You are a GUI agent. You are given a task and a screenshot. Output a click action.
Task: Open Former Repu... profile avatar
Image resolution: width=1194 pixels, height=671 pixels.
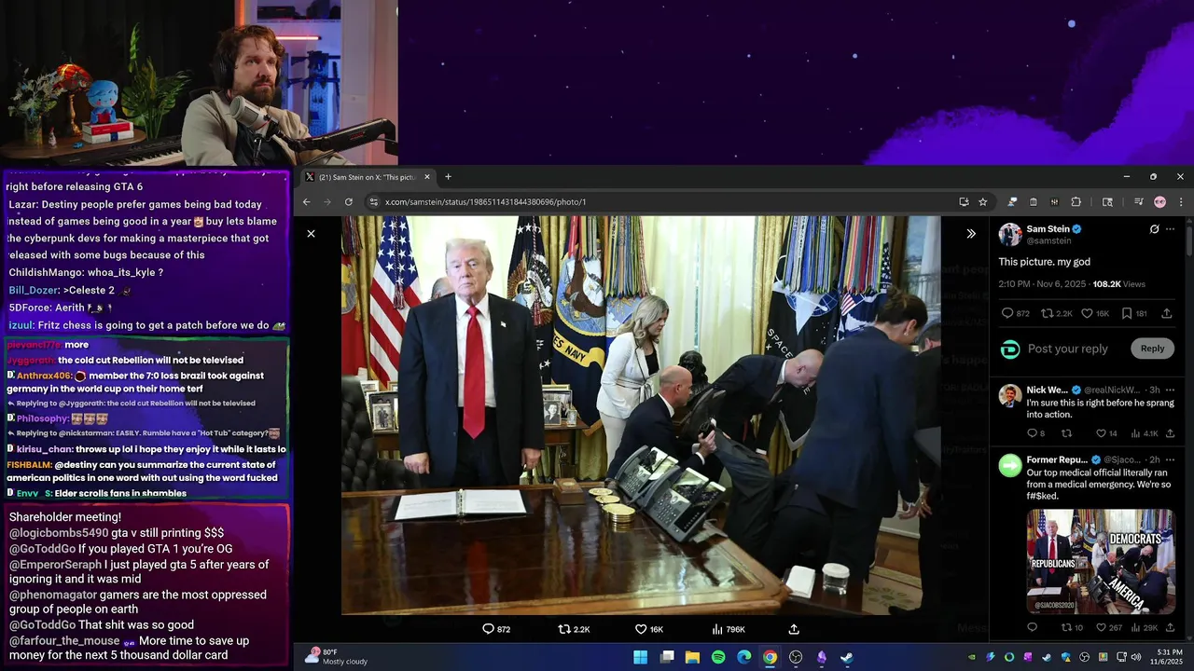point(1010,465)
